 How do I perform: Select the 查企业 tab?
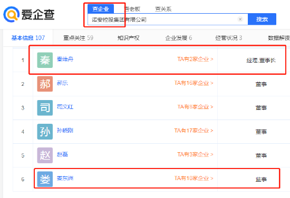click(x=101, y=9)
